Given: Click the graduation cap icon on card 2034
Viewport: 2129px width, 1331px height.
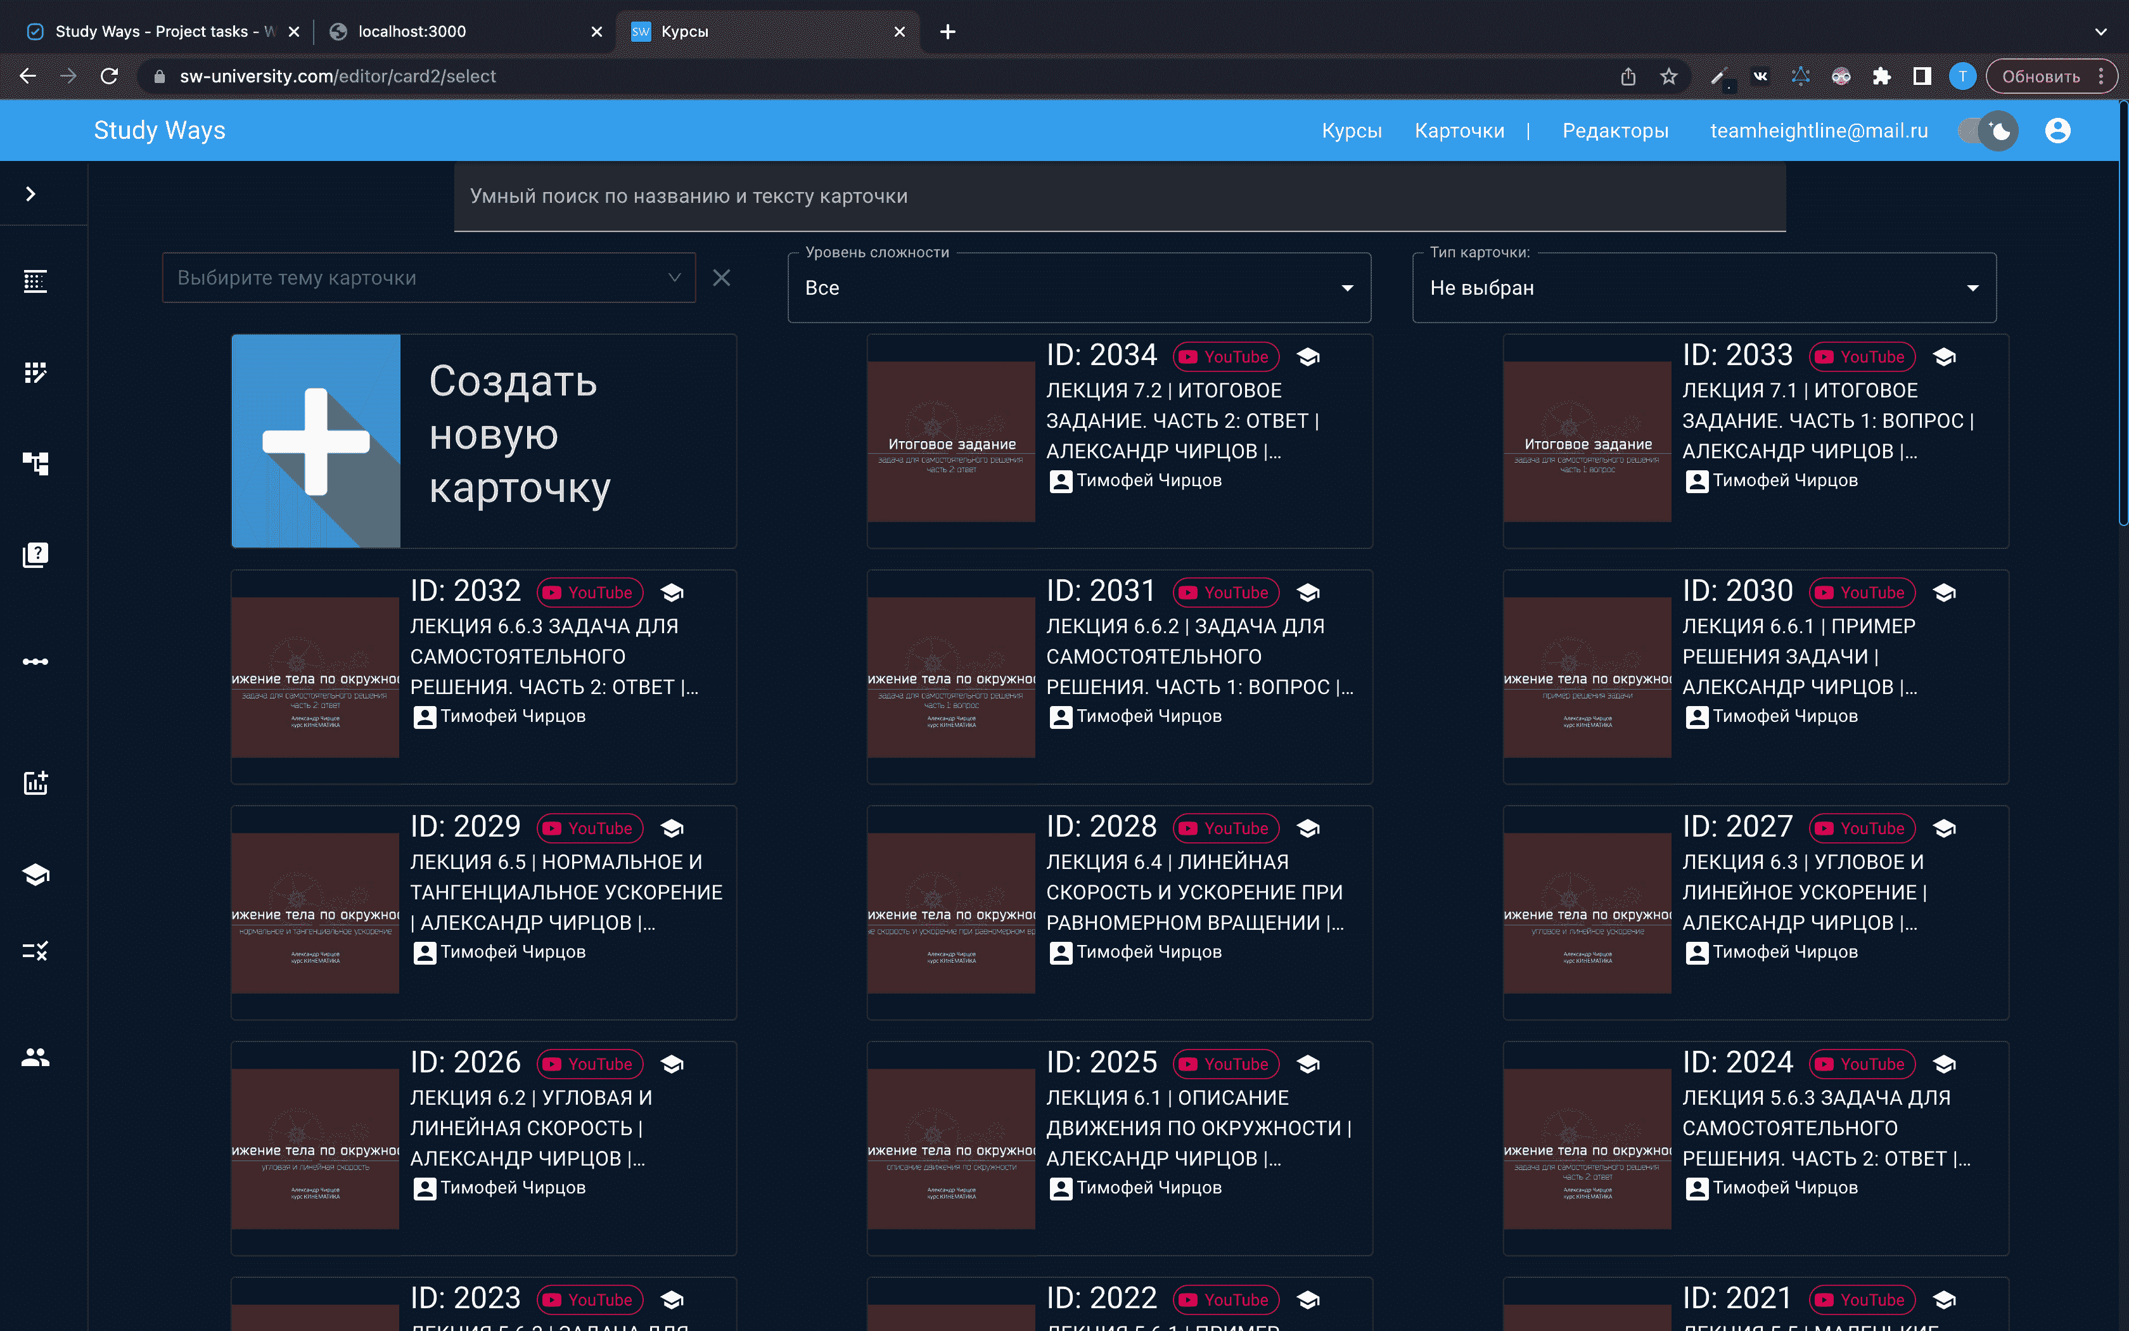Looking at the screenshot, I should click(1308, 356).
